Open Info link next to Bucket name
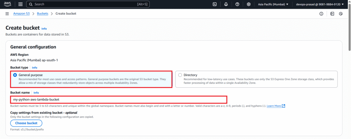Image resolution: width=351 pixels, height=139 pixels. [x=36, y=92]
